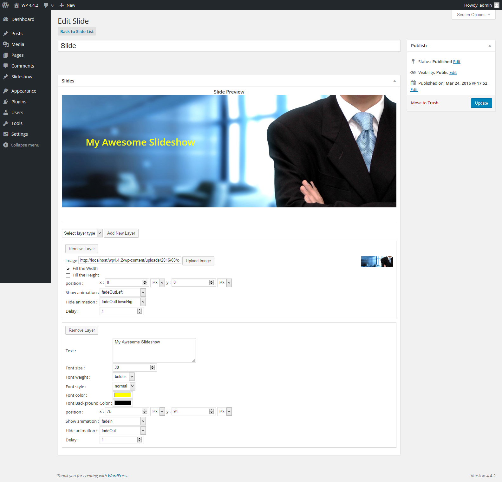Click the Tools wrench icon in sidebar
Screen dimensions: 502x482
point(6,123)
